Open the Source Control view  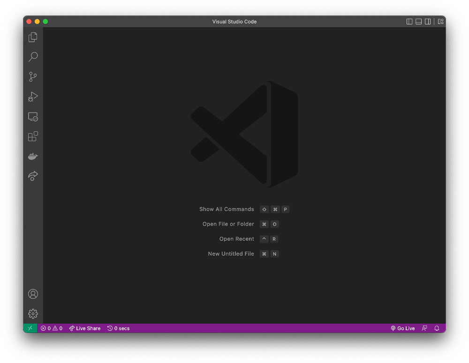click(x=33, y=76)
